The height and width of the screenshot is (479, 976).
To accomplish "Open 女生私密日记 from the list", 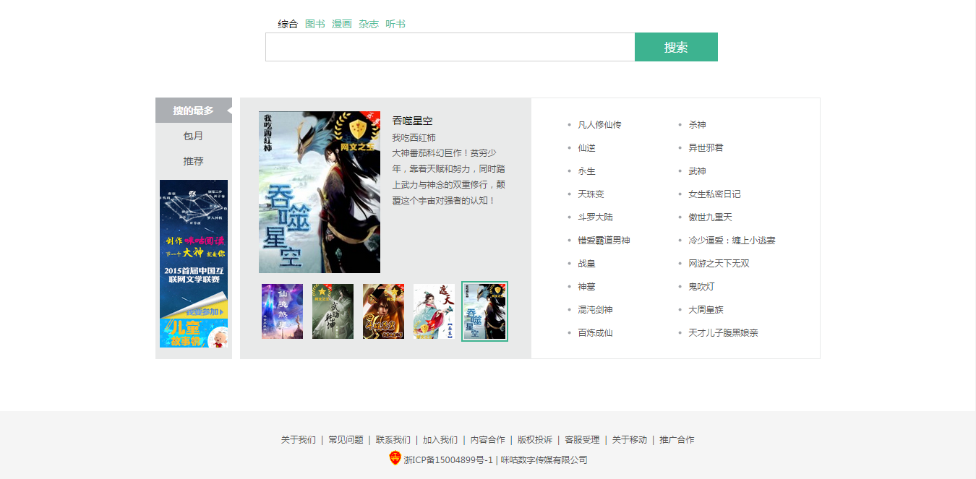I will pyautogui.click(x=714, y=194).
